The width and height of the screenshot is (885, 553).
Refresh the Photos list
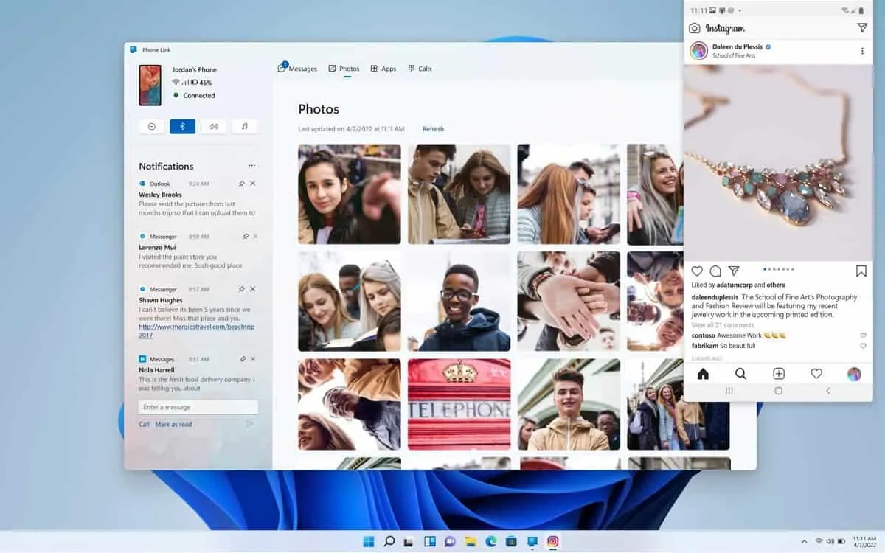coord(433,128)
